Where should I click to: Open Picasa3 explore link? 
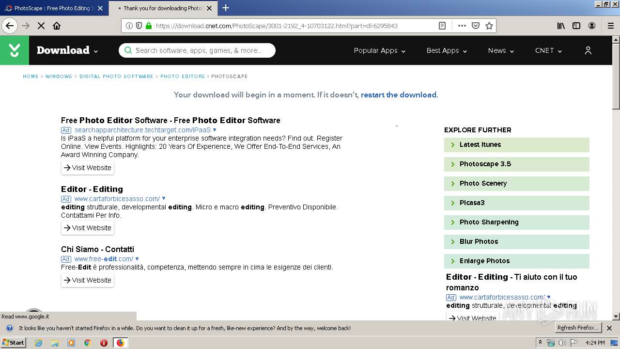coord(517,203)
